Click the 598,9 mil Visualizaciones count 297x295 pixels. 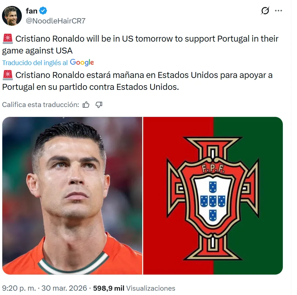tap(134, 288)
